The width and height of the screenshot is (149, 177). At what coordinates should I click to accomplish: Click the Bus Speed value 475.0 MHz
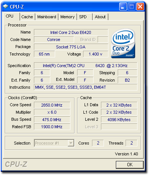(52, 120)
